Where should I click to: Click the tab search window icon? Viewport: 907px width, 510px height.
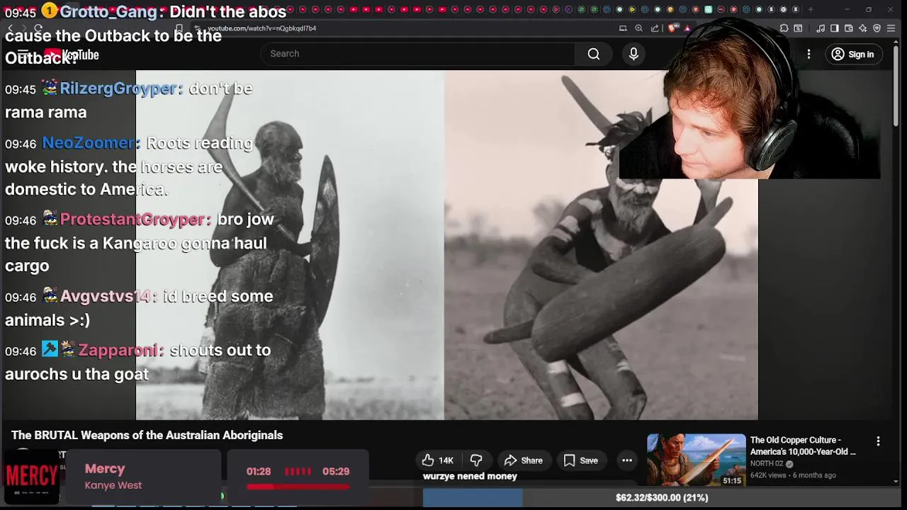tap(798, 28)
